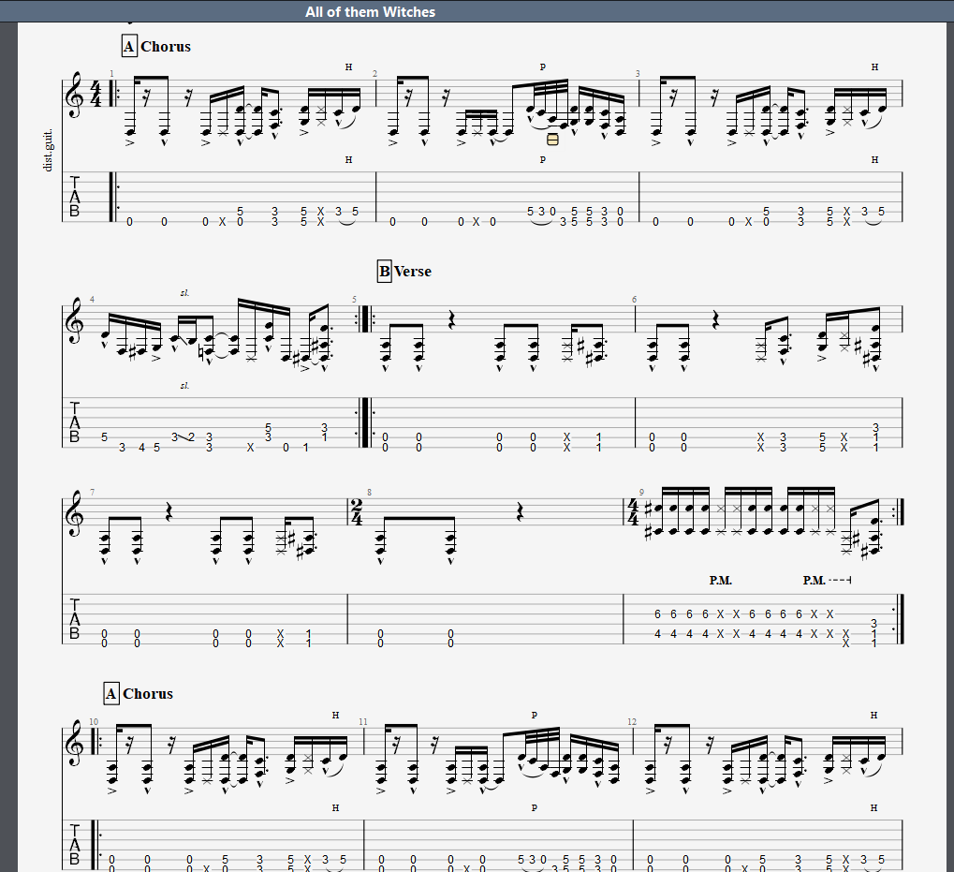The image size is (954, 872).
Task: Click the 'A Chorus' marker above measure 1
Action: pyautogui.click(x=157, y=46)
